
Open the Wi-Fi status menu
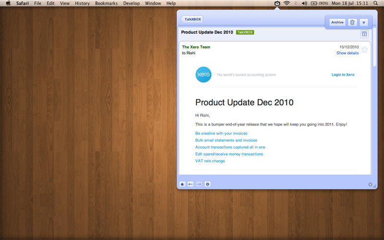point(287,3)
